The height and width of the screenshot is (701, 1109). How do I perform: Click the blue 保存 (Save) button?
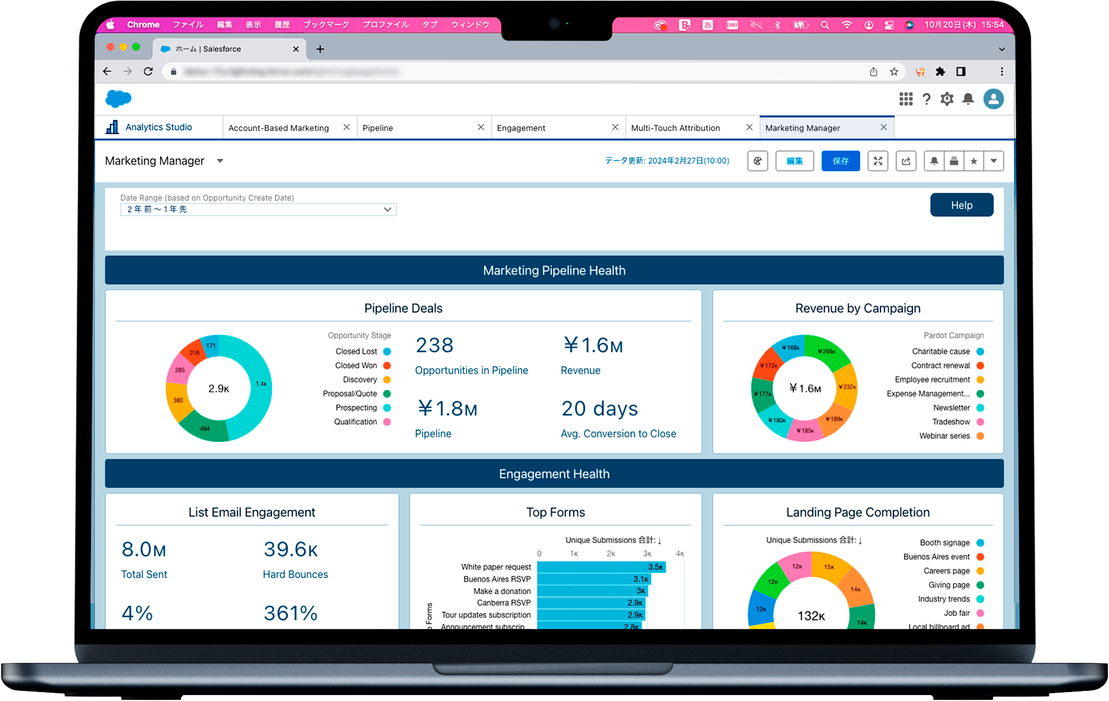click(841, 161)
